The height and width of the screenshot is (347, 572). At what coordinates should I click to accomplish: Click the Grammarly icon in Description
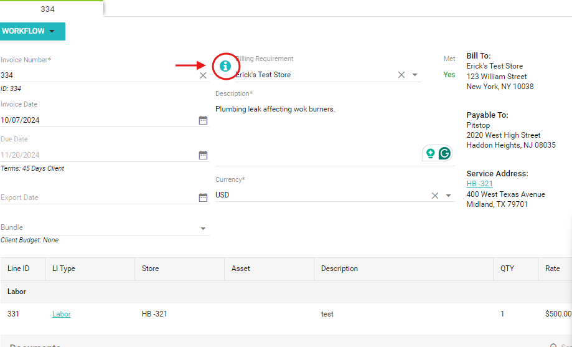(444, 153)
